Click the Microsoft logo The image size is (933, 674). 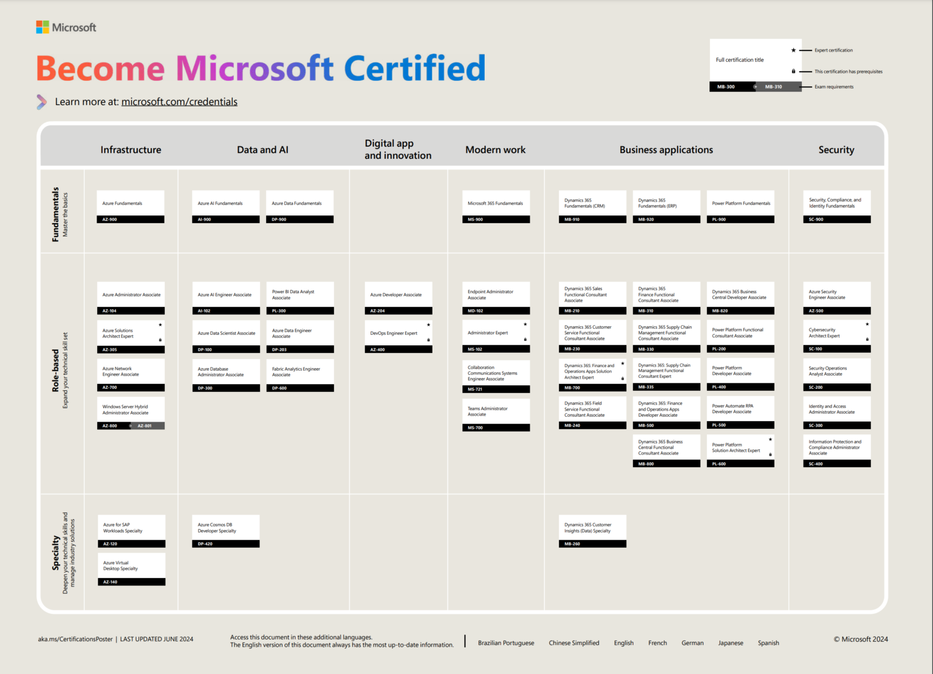(66, 27)
